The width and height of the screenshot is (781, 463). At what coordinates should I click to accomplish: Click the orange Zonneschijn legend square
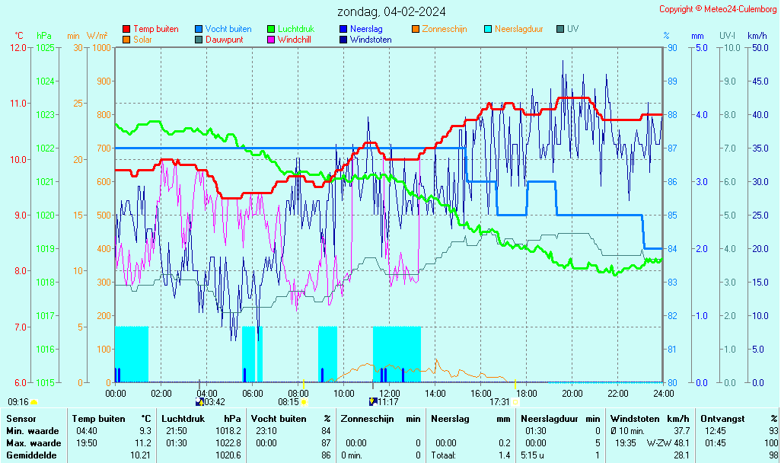[416, 29]
